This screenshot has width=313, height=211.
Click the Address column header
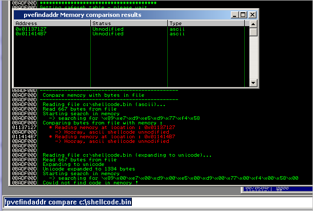(x=51, y=24)
